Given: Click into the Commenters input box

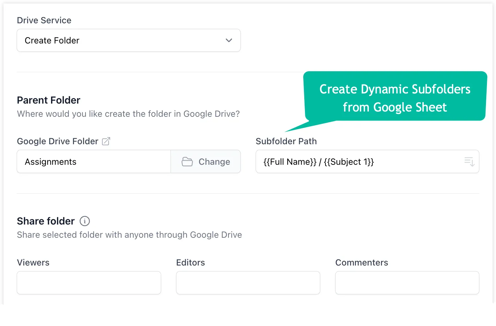Looking at the screenshot, I should click(407, 283).
